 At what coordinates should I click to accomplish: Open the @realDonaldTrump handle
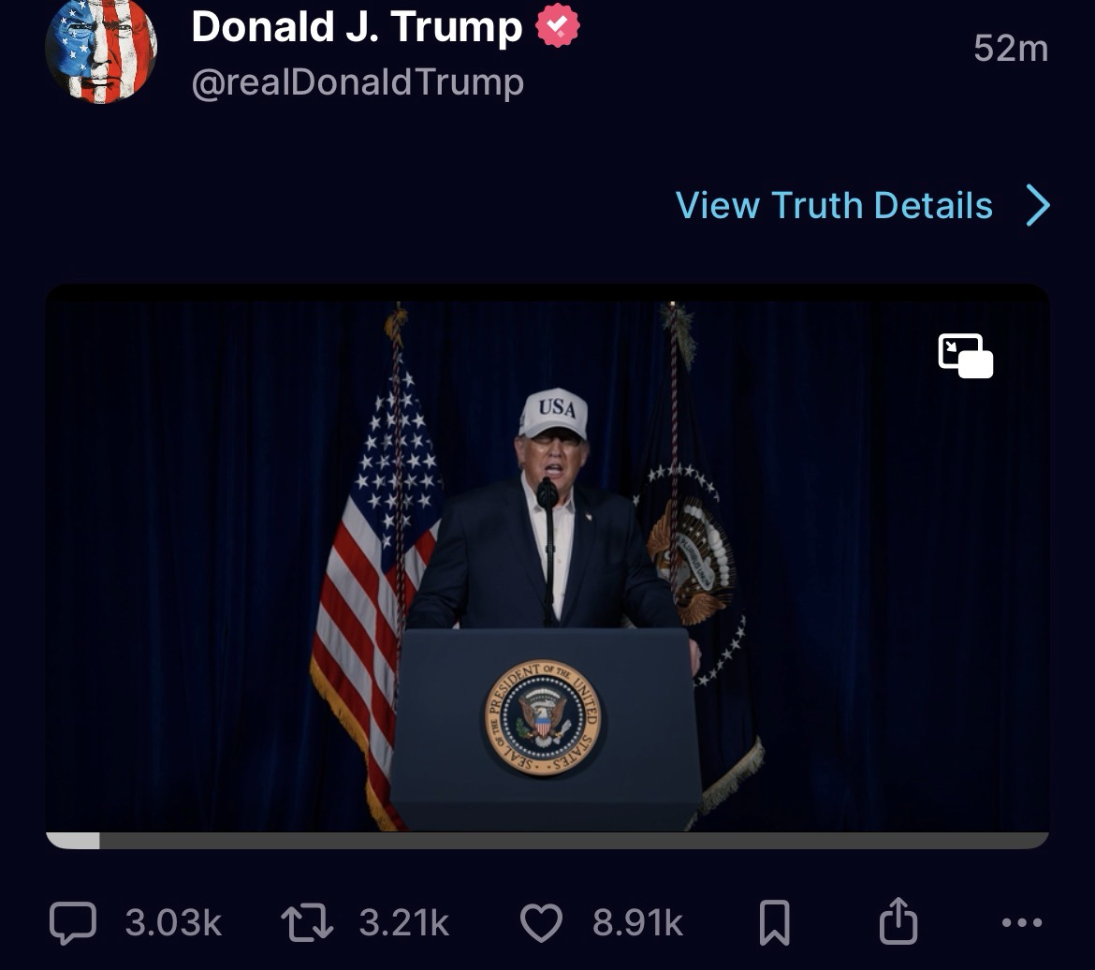[358, 82]
